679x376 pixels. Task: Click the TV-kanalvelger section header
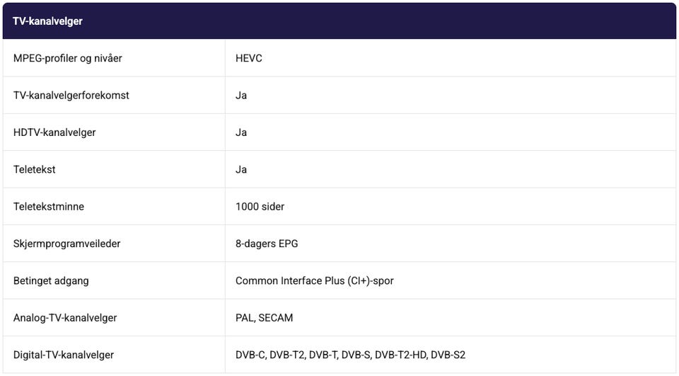coord(47,21)
